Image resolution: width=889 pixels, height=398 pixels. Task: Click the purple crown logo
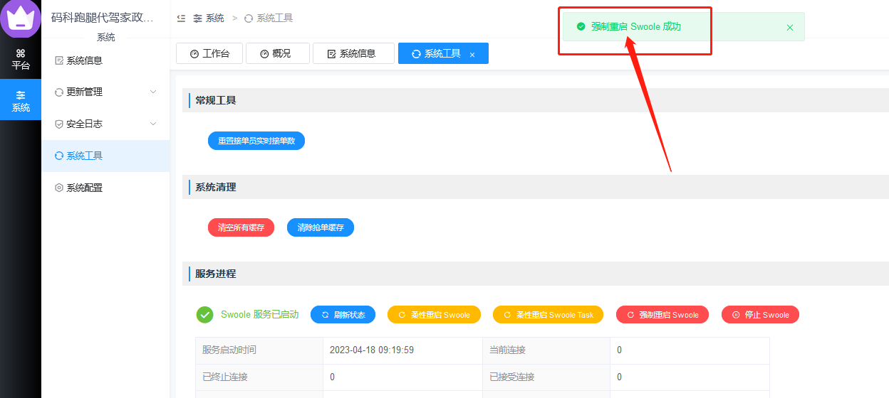pyautogui.click(x=20, y=18)
